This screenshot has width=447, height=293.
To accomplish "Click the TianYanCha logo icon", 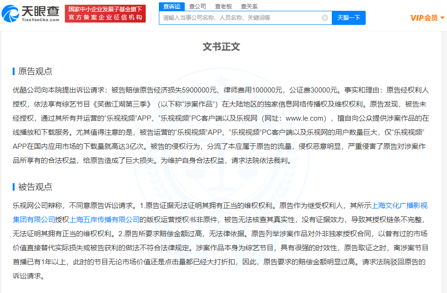I will (11, 14).
